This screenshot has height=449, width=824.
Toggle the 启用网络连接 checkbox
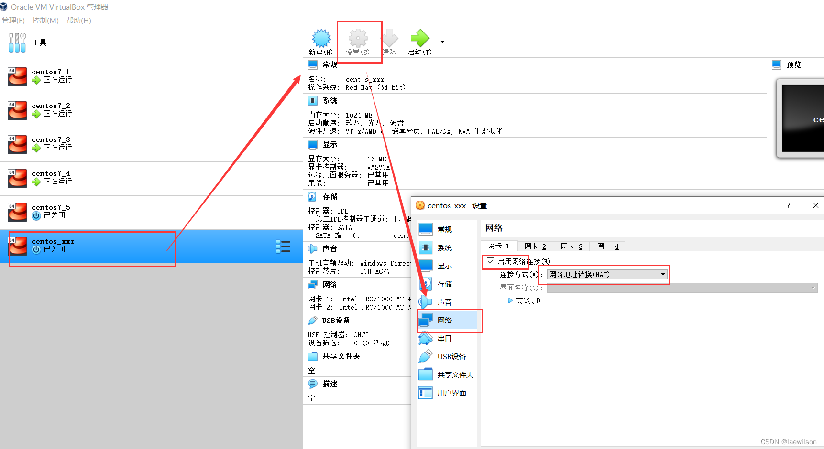[x=491, y=261]
